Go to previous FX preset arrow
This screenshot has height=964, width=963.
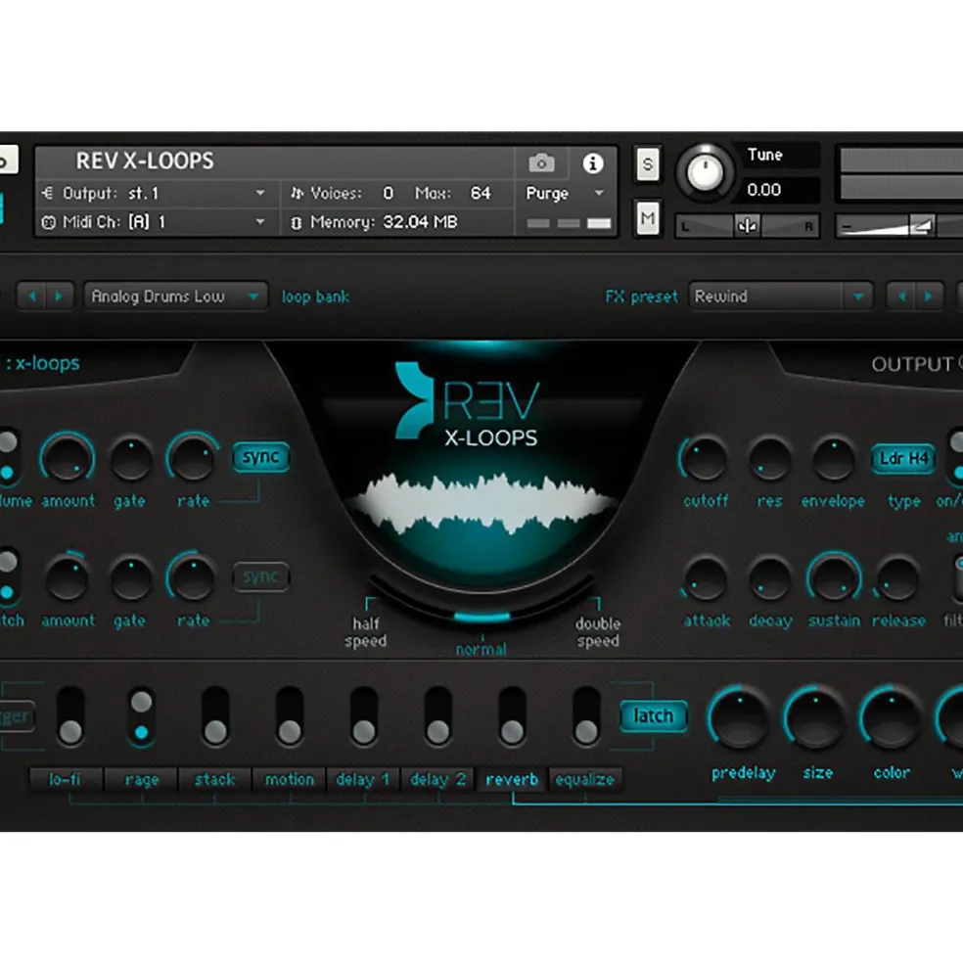(x=901, y=297)
